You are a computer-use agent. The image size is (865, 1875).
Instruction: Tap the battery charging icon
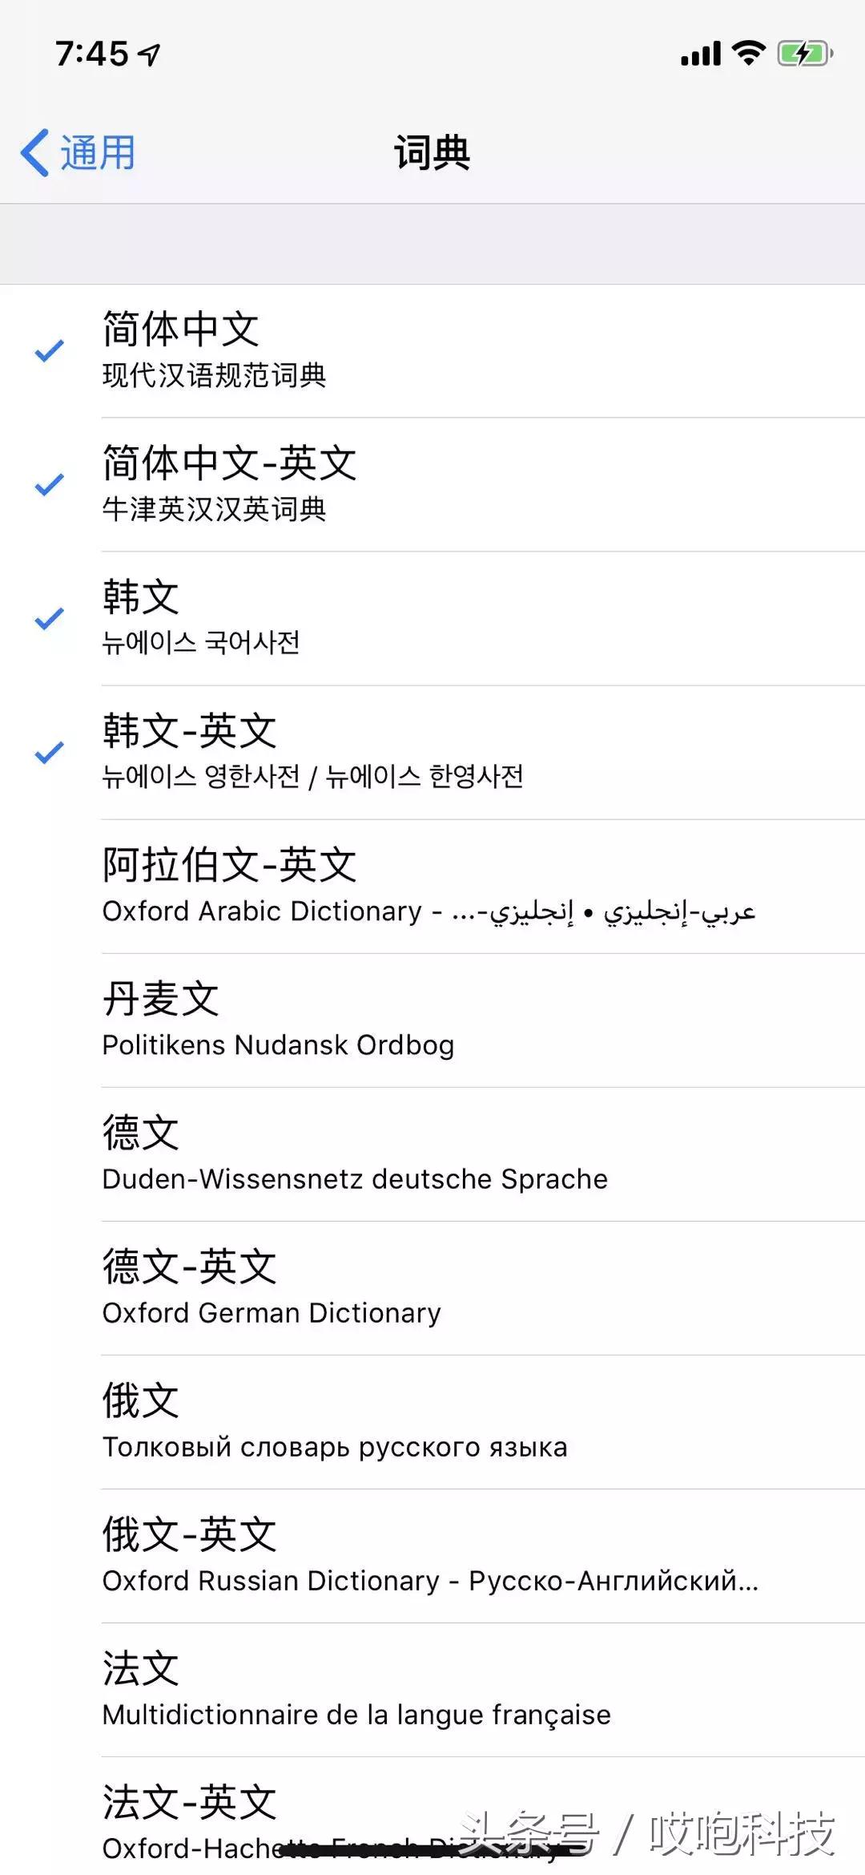(x=804, y=54)
